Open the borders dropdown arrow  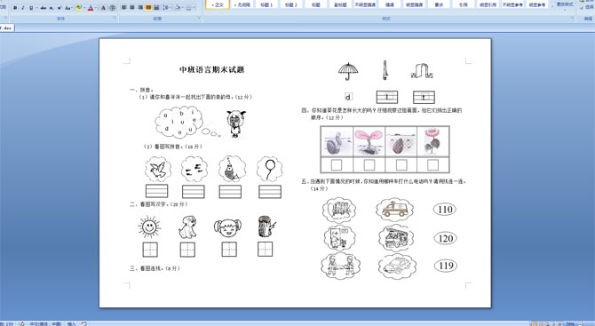click(x=194, y=8)
